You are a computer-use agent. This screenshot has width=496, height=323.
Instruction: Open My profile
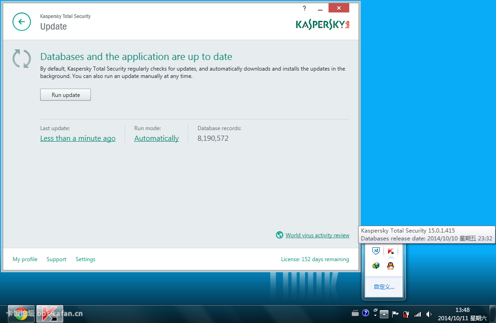pos(25,259)
